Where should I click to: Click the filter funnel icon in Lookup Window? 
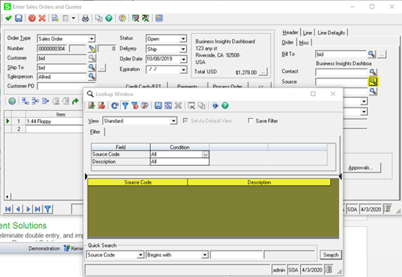coord(125,106)
